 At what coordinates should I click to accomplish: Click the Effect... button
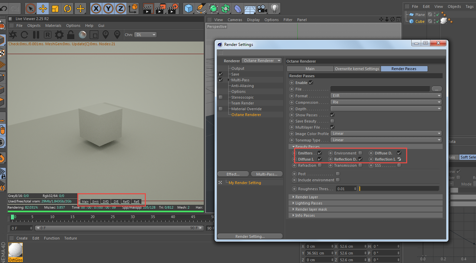pyautogui.click(x=233, y=174)
